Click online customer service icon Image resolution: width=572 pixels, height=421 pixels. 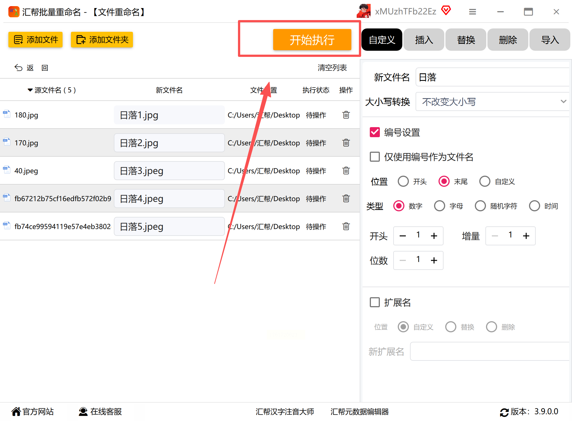point(83,412)
